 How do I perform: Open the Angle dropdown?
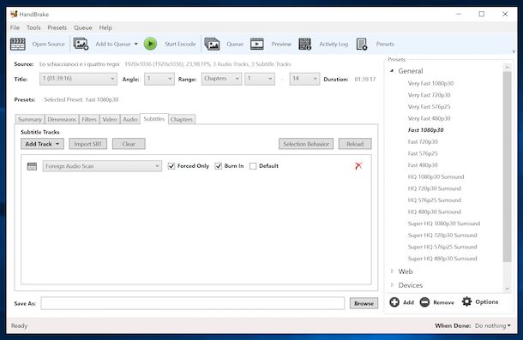[x=159, y=79]
